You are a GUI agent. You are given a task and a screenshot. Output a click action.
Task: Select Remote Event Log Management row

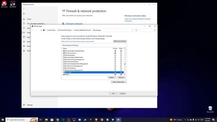click(93, 60)
